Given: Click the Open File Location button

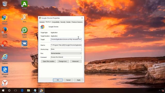Looking at the screenshot, I should coord(48,61).
